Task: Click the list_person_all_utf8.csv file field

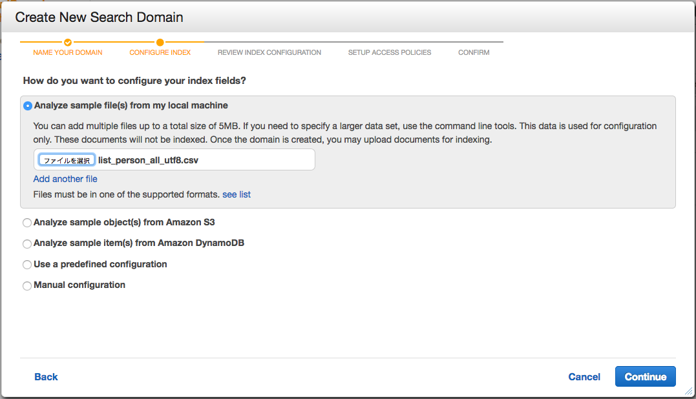Action: [174, 159]
